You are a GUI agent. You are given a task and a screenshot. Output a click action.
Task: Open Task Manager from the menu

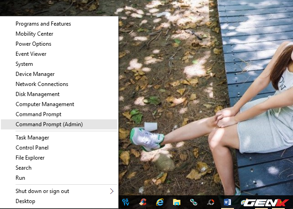click(59, 138)
